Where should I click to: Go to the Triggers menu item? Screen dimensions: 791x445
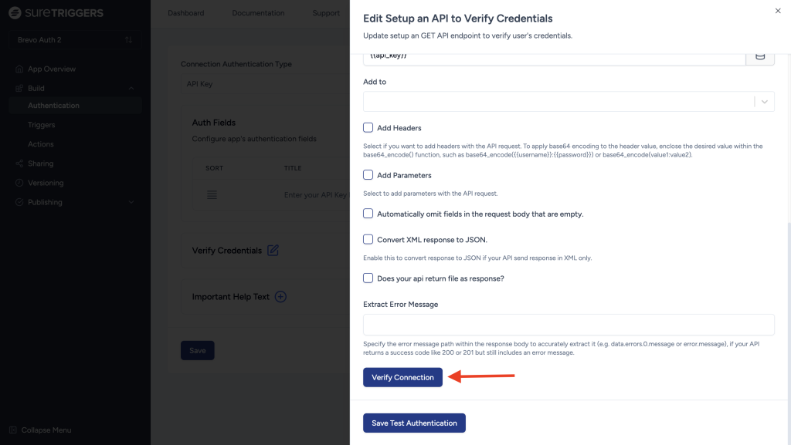[41, 125]
